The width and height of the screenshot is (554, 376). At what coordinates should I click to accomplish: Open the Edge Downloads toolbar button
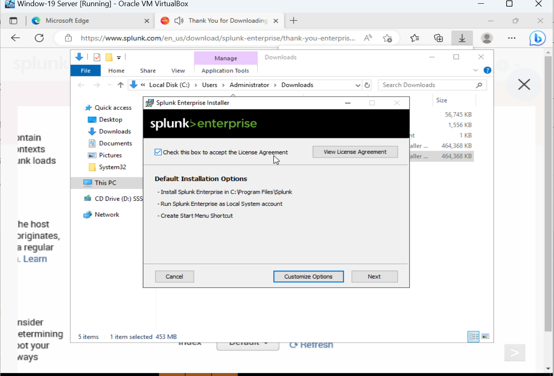click(462, 38)
